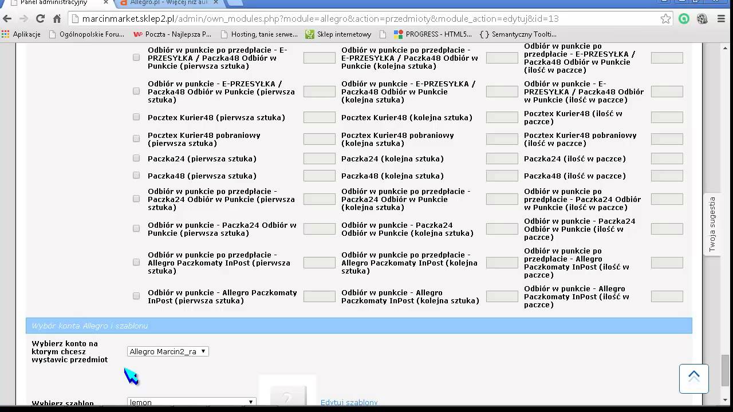Click Pocztex Kurier48 (kolejna sztuka) price field
Viewport: 733px width, 412px height.
(502, 117)
